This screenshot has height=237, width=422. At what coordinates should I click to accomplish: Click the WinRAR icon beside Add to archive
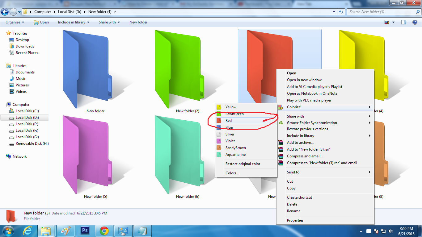(281, 142)
